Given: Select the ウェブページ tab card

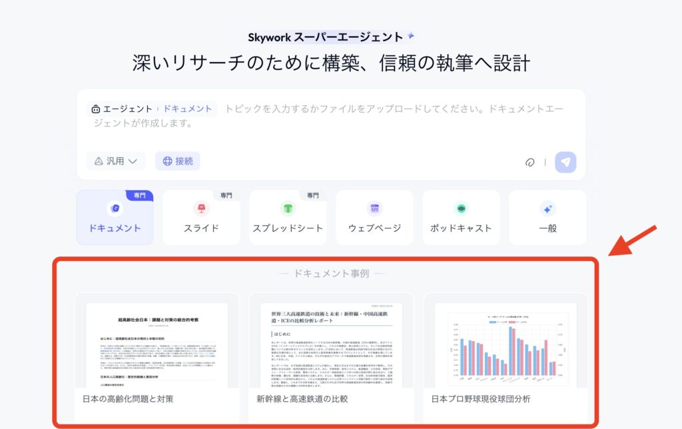Looking at the screenshot, I should [374, 217].
